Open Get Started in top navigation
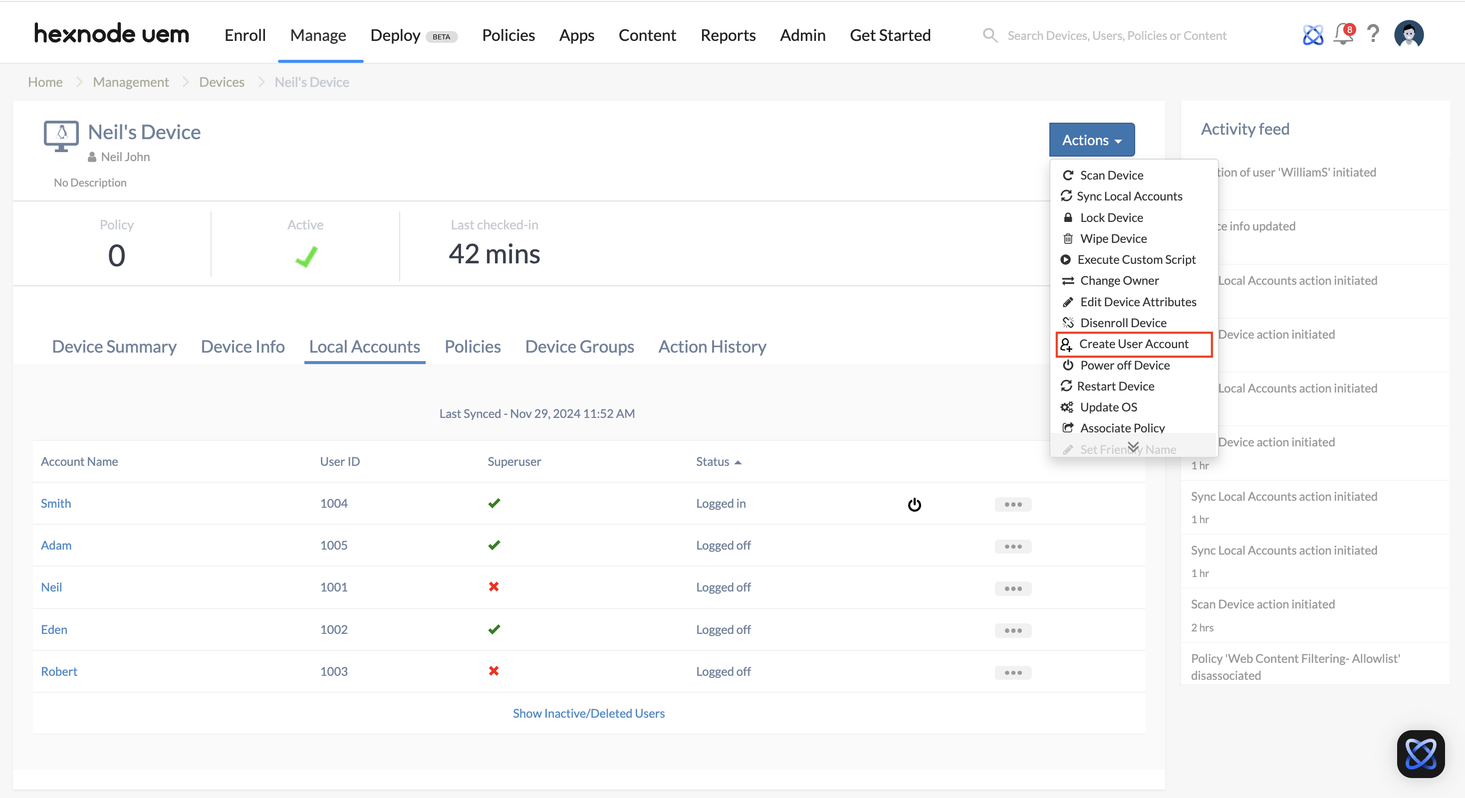 pyautogui.click(x=890, y=35)
